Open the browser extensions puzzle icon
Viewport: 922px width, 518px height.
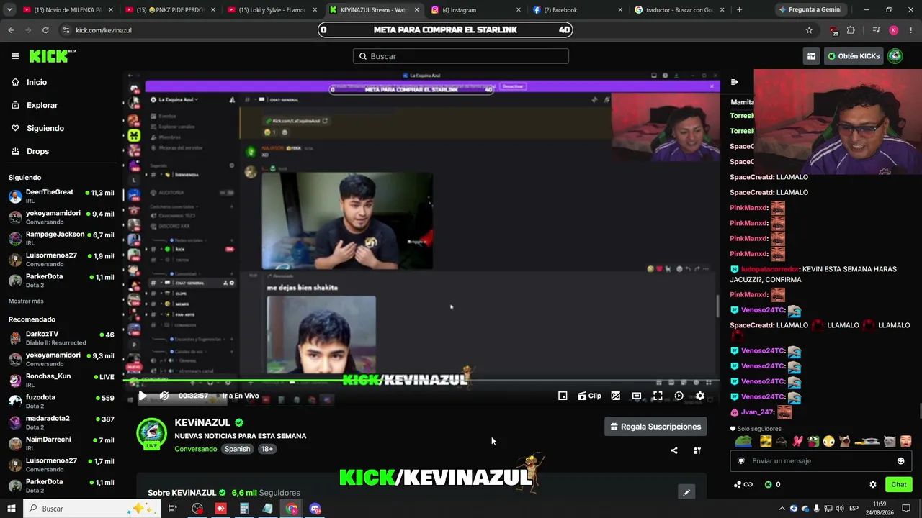coord(851,30)
